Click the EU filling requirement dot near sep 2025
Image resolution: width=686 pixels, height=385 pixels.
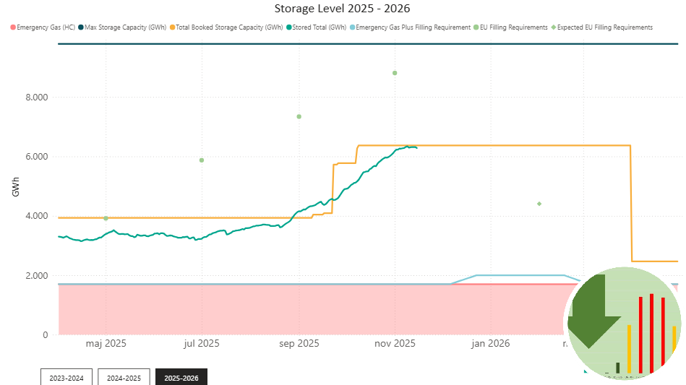click(x=299, y=116)
